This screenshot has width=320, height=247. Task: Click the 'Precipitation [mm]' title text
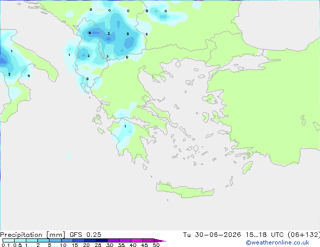pyautogui.click(x=33, y=235)
